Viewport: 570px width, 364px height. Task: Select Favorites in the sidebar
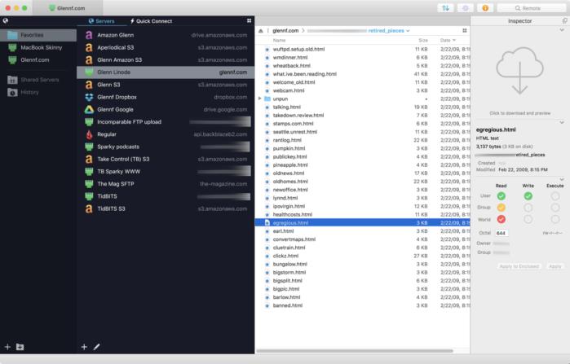click(x=38, y=35)
